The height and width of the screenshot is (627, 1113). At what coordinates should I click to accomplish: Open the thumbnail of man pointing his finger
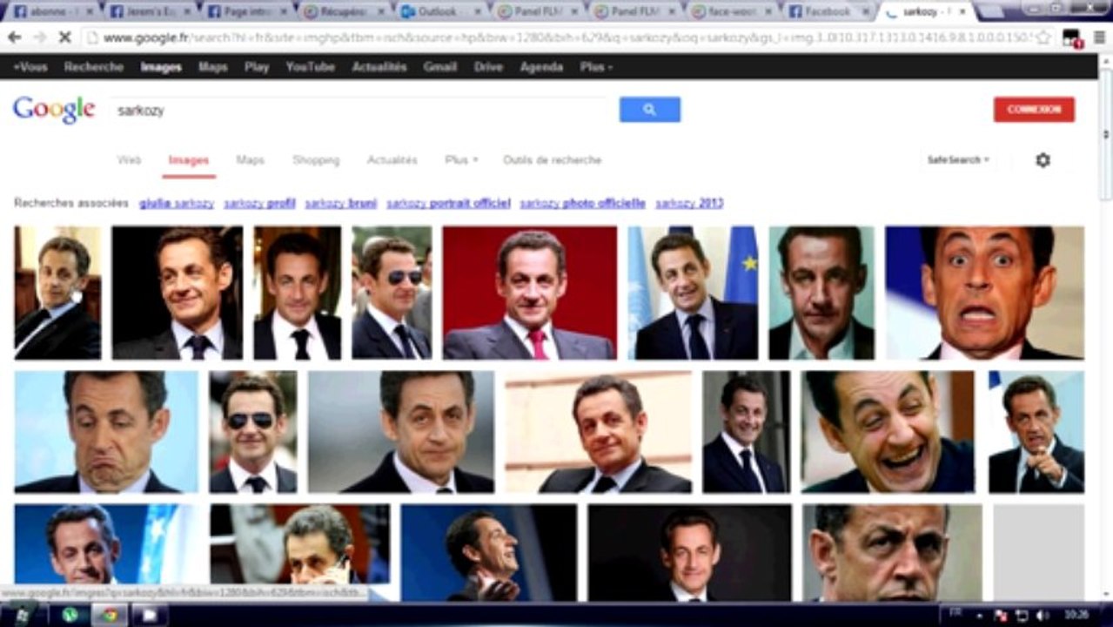pos(1036,432)
